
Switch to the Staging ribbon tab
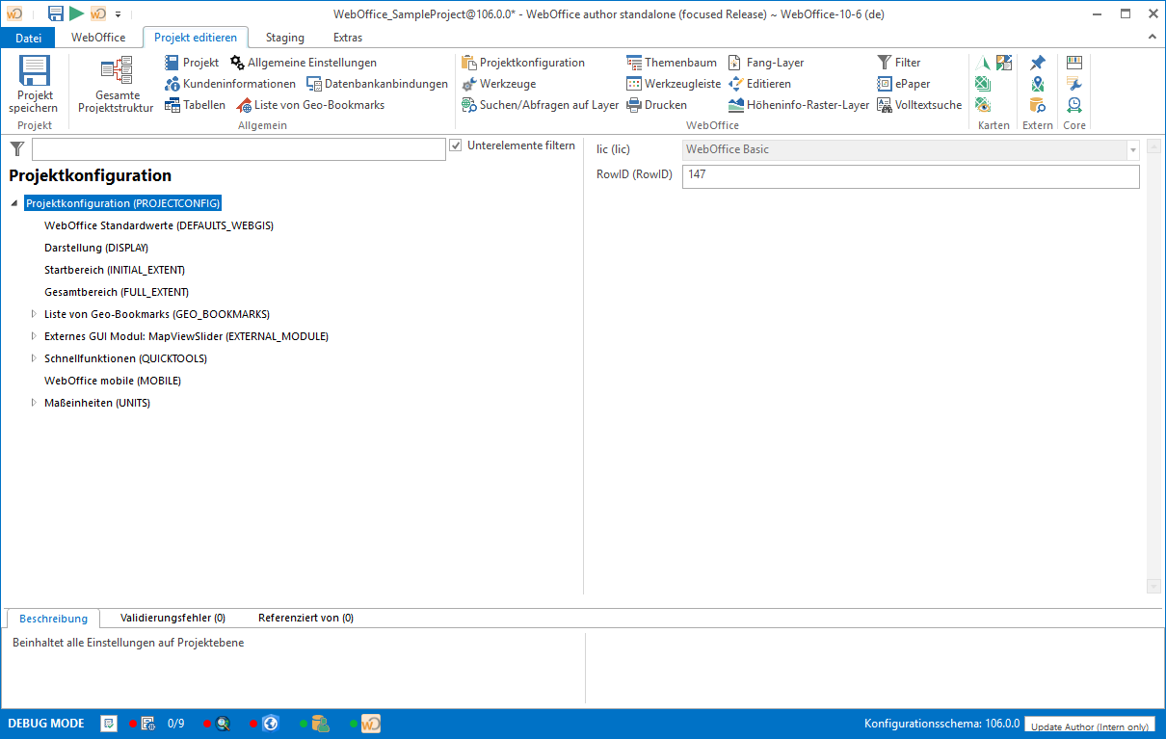coord(284,38)
